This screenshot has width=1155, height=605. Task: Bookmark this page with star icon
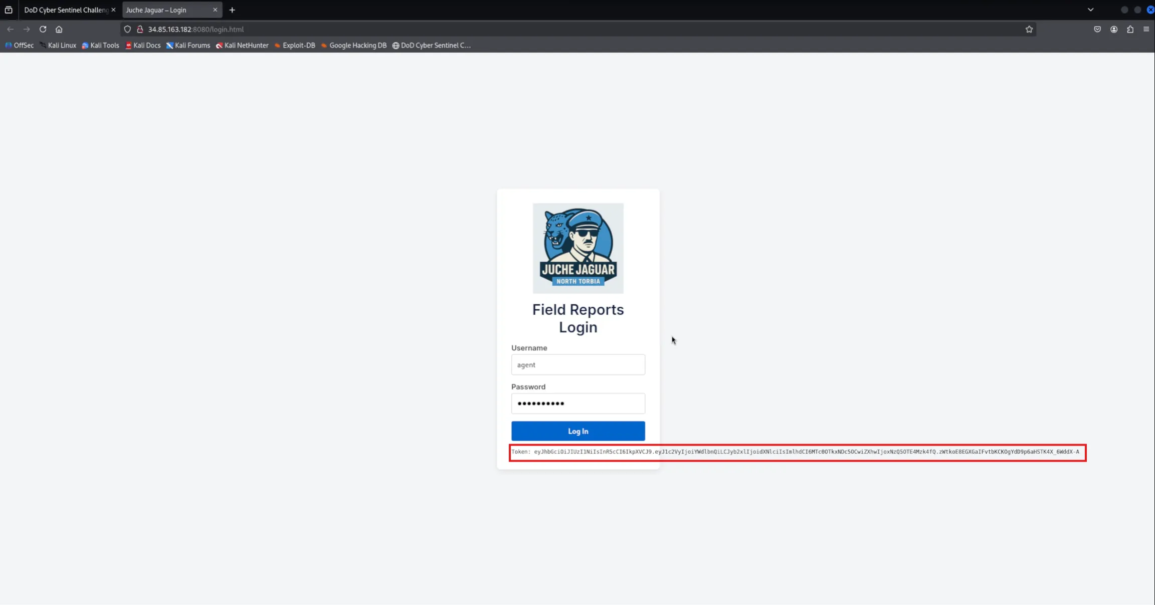(x=1029, y=29)
